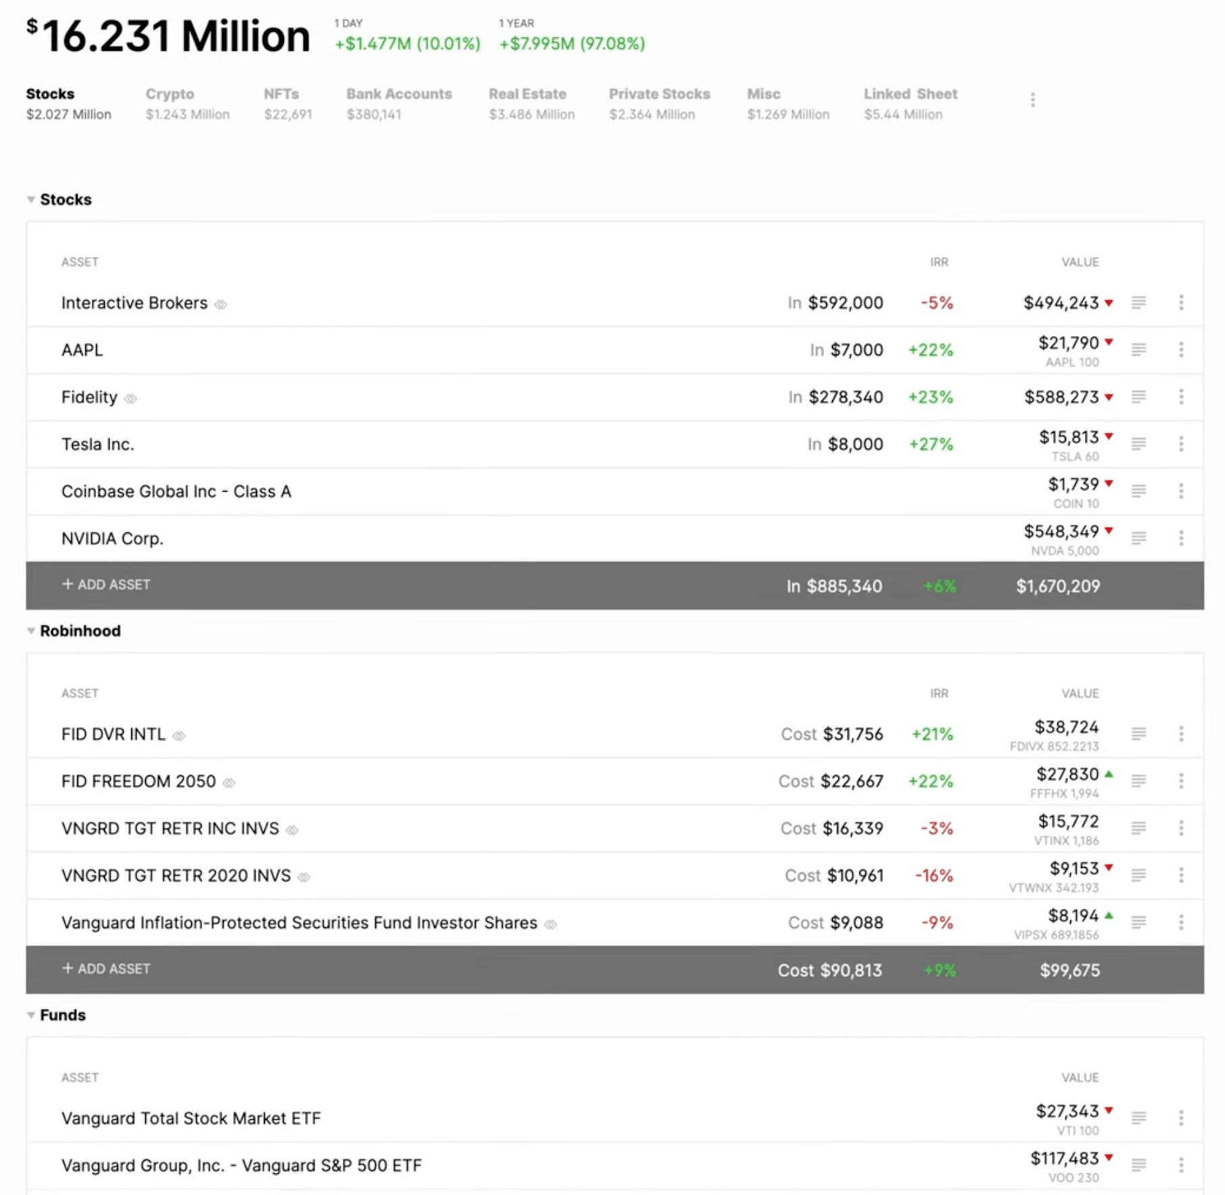Click Add Asset in Stocks section
Viewport: 1225px width, 1195px height.
click(x=106, y=584)
